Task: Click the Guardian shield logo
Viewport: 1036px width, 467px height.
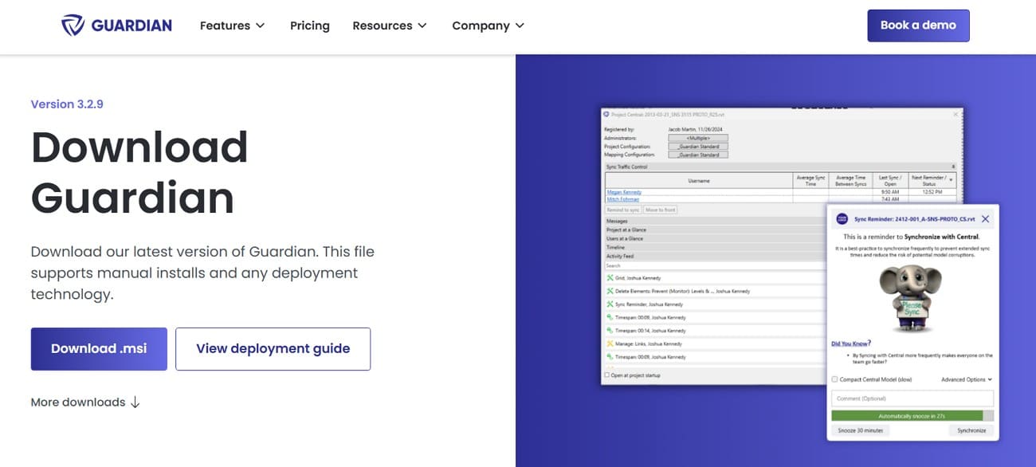Action: (73, 26)
